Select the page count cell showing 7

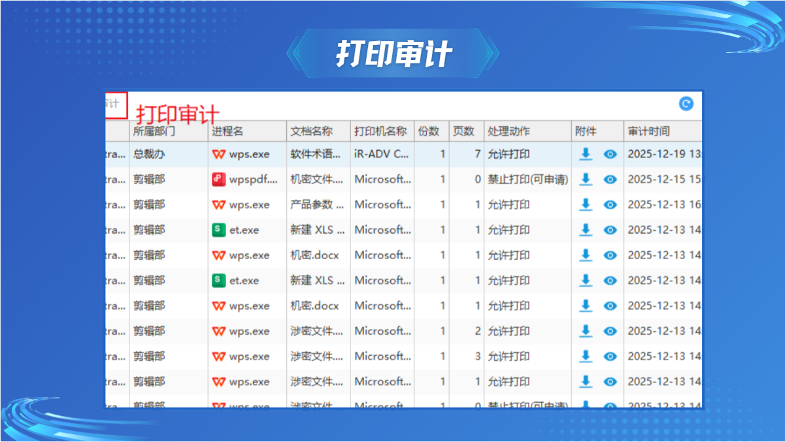coord(466,154)
